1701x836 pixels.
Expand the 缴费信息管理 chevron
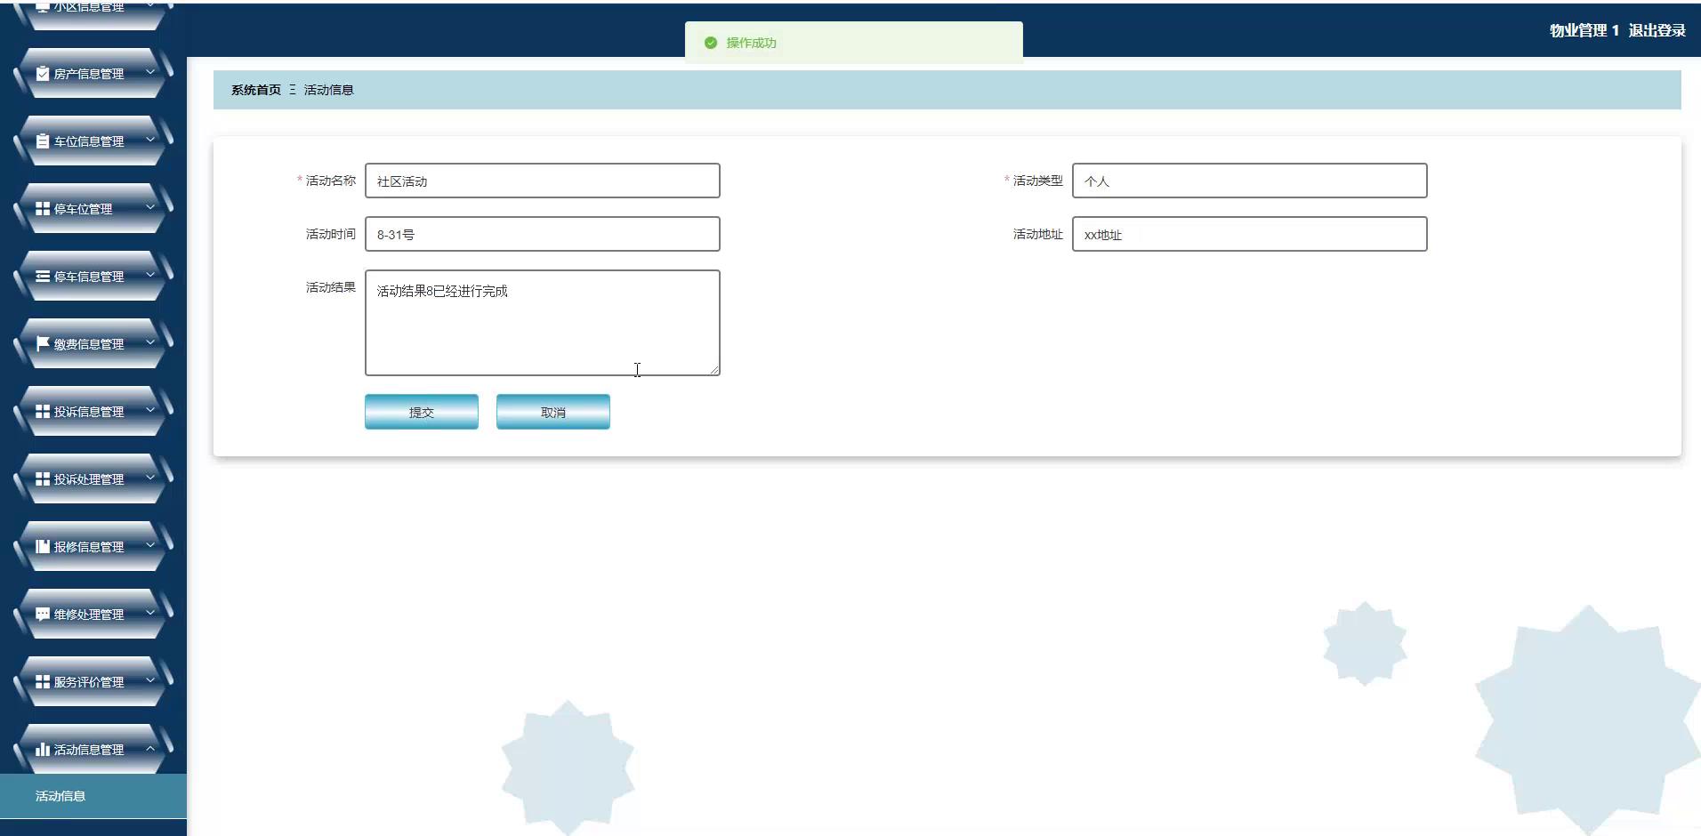click(150, 342)
